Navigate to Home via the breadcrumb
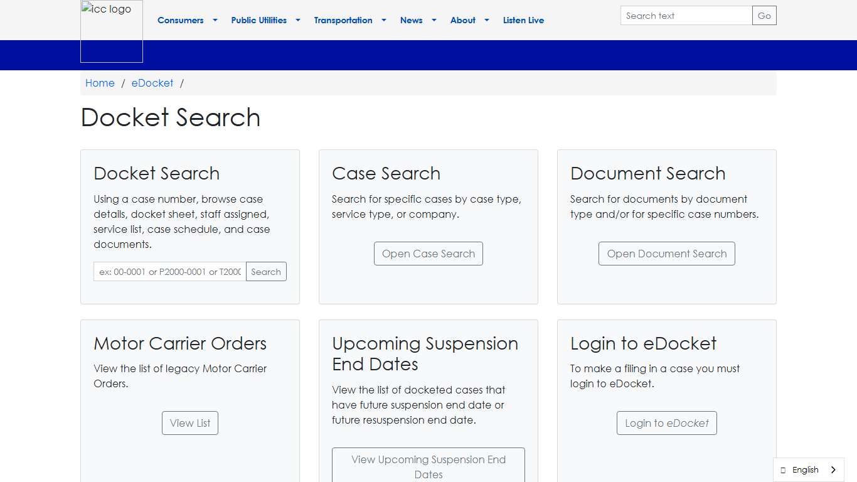The width and height of the screenshot is (857, 482). pyautogui.click(x=100, y=83)
